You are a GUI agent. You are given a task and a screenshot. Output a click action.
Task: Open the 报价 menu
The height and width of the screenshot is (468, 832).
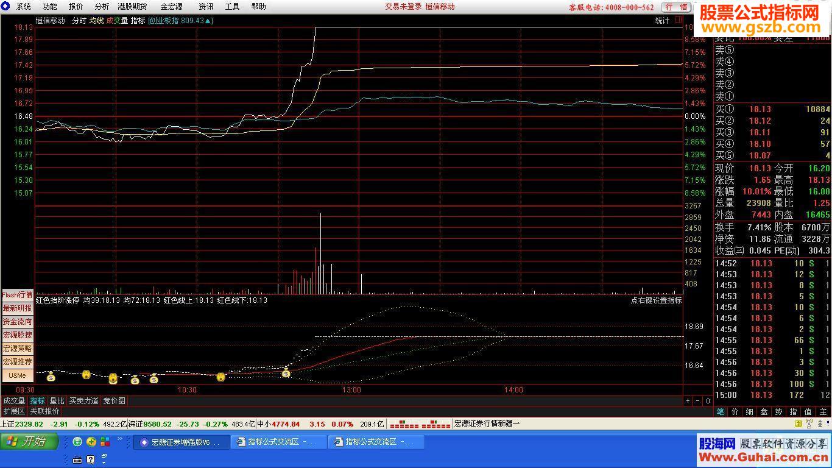pyautogui.click(x=76, y=7)
